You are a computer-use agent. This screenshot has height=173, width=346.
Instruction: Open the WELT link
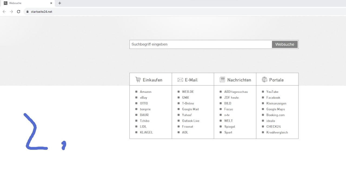[x=228, y=121]
